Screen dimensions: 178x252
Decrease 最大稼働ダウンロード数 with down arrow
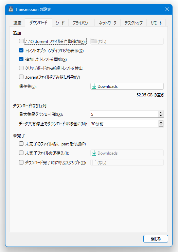click(161, 116)
